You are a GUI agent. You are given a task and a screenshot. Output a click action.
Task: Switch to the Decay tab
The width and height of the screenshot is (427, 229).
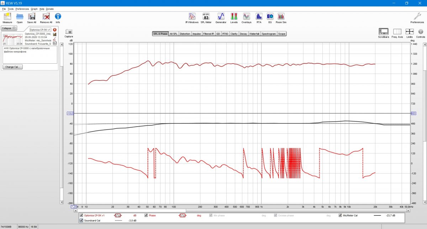tap(243, 34)
